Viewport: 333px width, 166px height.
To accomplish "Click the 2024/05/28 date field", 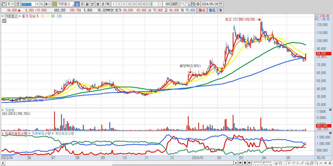I will [209, 4].
